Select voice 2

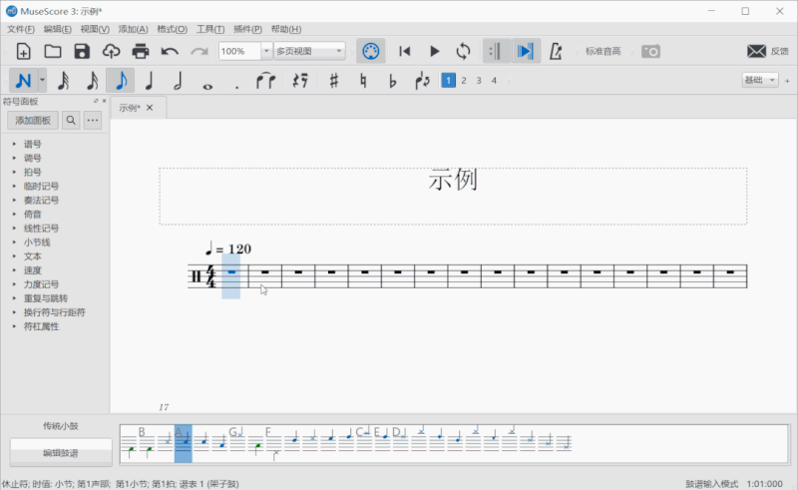pyautogui.click(x=464, y=81)
